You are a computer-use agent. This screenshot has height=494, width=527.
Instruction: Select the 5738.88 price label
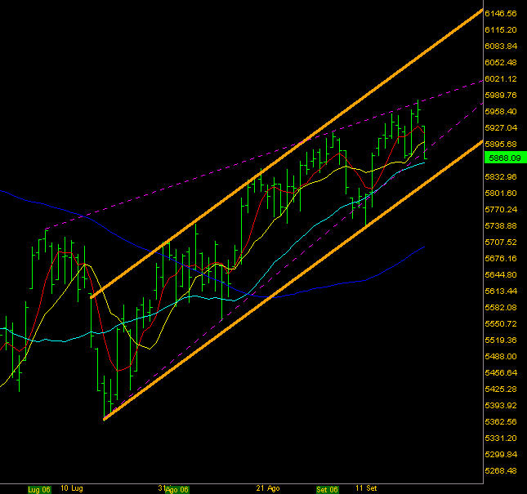tap(501, 225)
